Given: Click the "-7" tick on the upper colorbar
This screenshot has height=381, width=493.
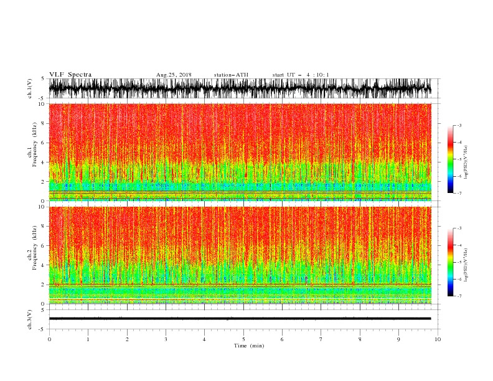Looking at the screenshot, I should tap(459, 193).
